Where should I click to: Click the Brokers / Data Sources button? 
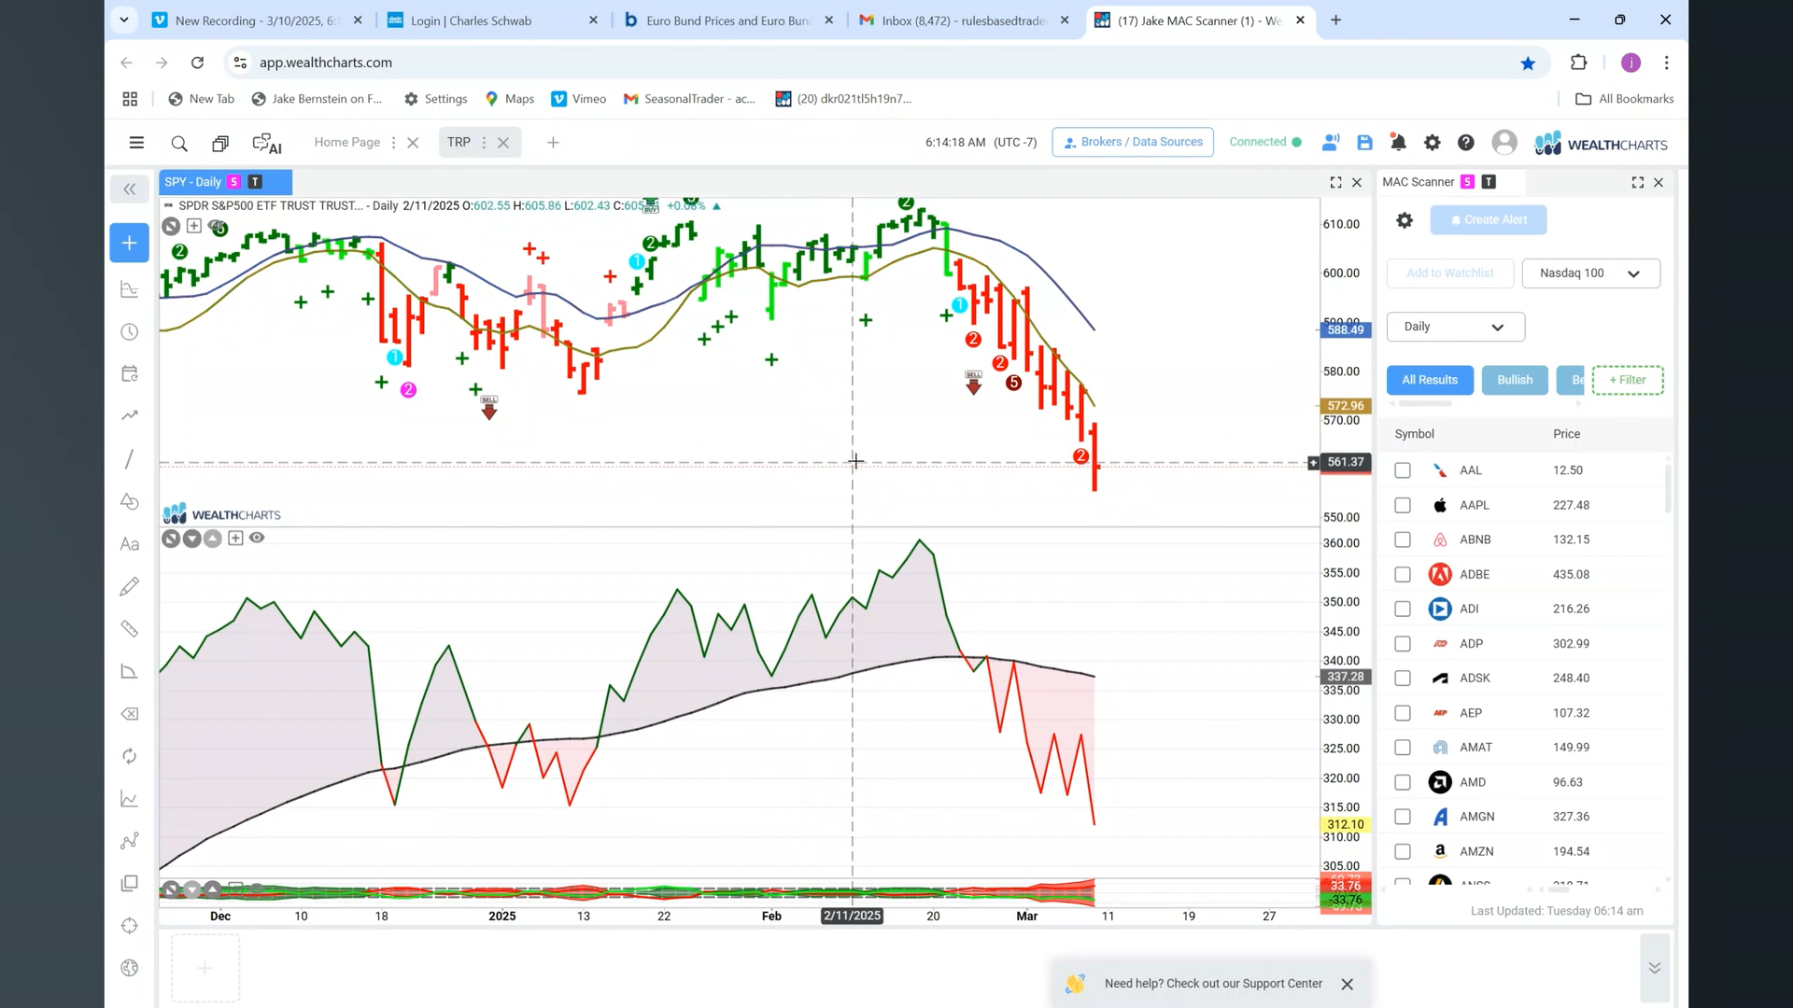click(x=1133, y=142)
